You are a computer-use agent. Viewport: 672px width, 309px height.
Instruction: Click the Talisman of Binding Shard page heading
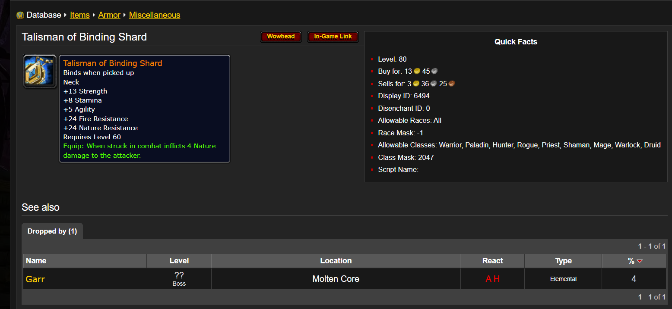[x=84, y=37]
